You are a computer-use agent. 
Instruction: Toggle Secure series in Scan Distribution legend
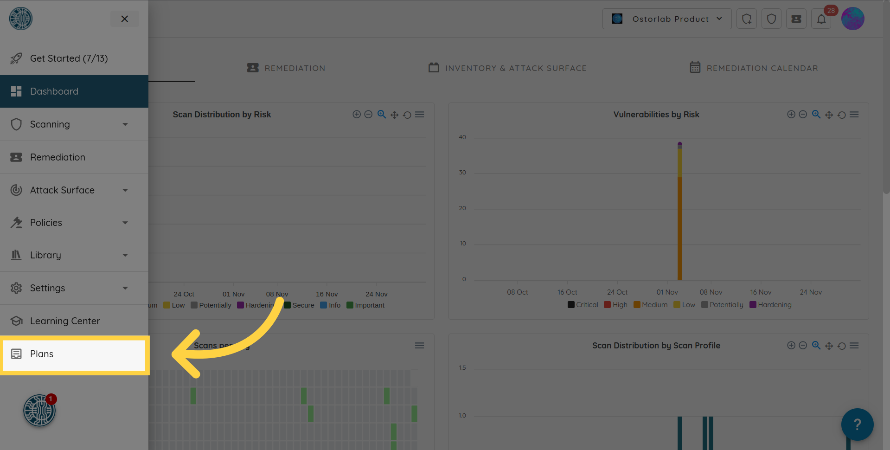[299, 305]
